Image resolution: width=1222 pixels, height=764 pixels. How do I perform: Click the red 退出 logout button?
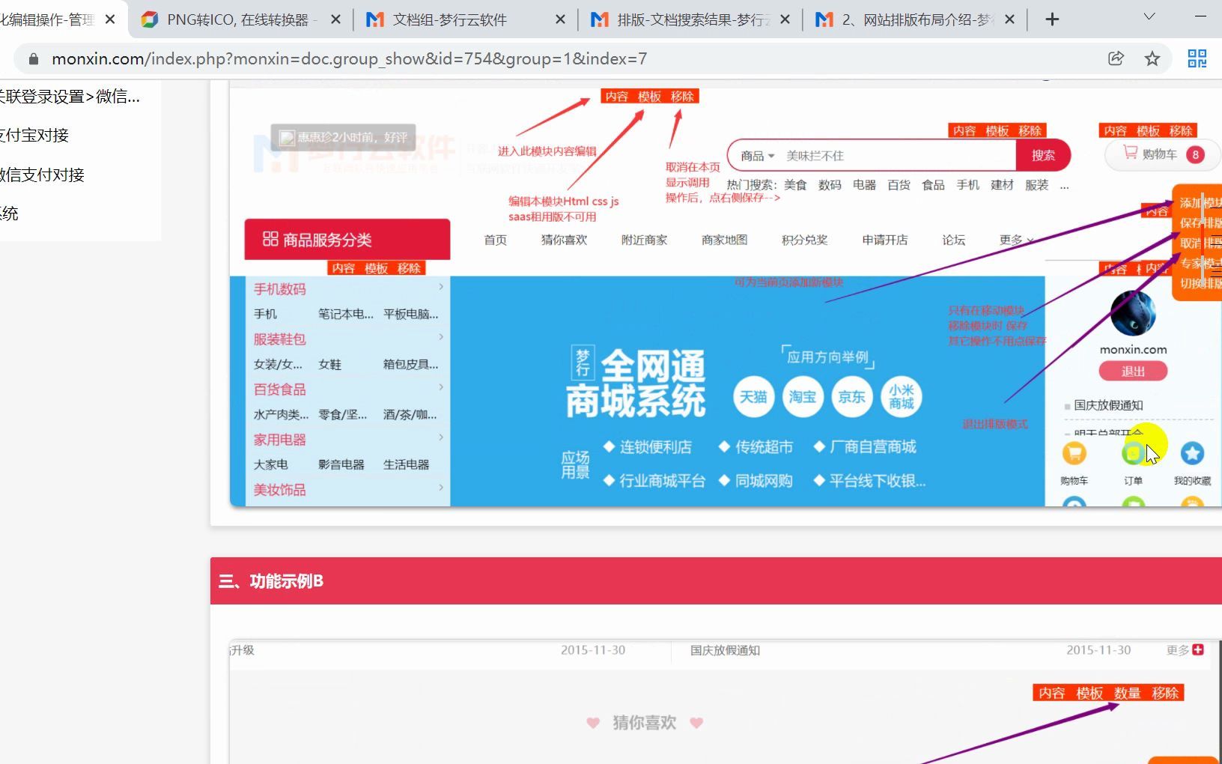[x=1133, y=371]
